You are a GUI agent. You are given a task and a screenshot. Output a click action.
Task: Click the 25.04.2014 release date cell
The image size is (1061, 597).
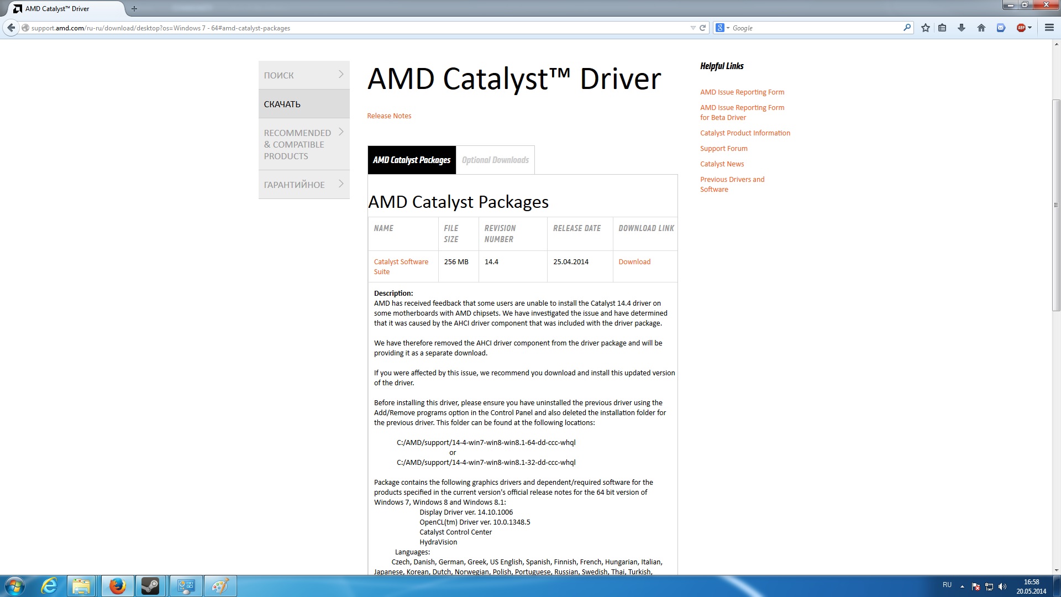pos(580,266)
